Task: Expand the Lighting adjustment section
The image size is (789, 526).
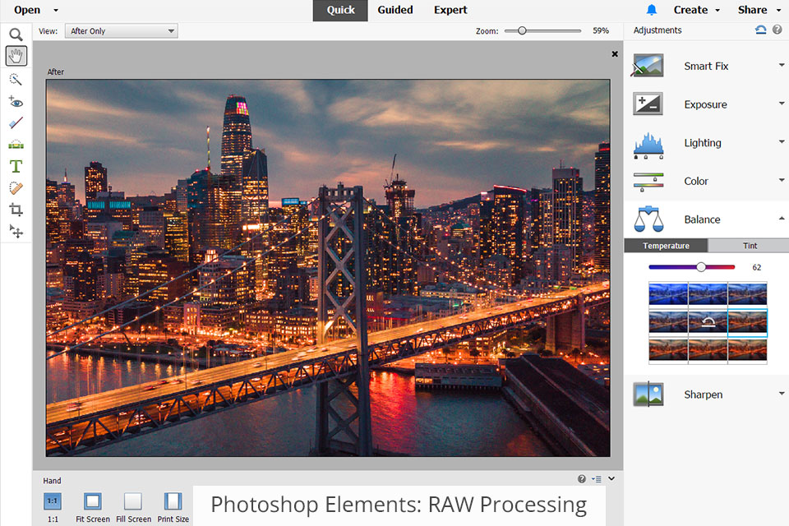Action: pyautogui.click(x=782, y=141)
